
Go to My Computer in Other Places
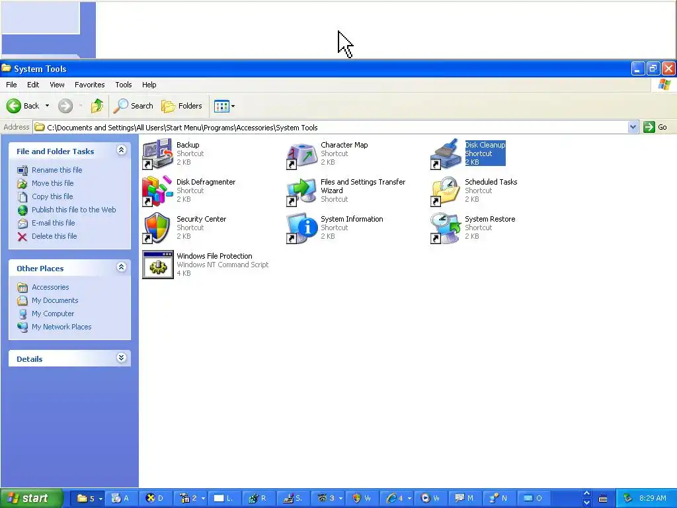pyautogui.click(x=53, y=314)
